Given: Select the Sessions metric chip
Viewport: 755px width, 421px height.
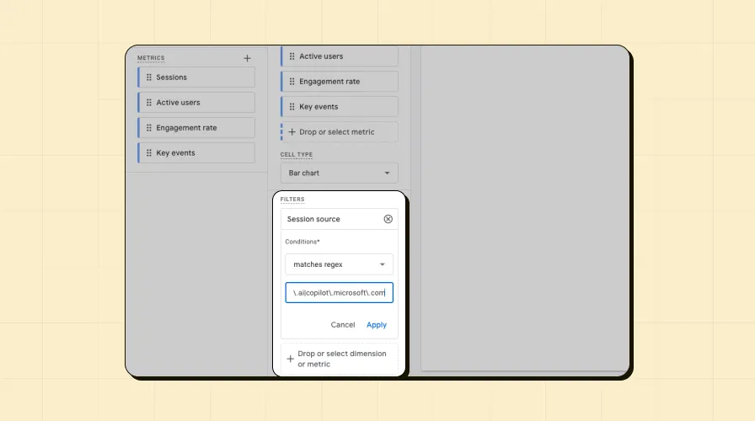Looking at the screenshot, I should point(196,77).
